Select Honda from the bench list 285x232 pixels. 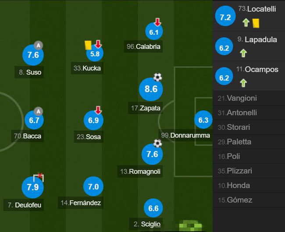pos(249,186)
